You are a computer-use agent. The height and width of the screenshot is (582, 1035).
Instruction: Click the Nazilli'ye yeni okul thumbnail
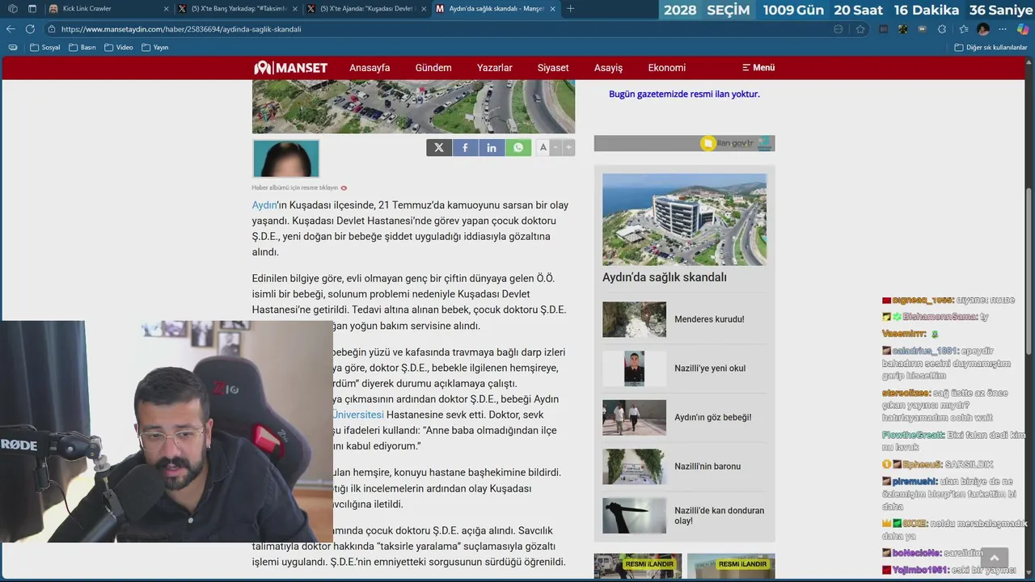coord(634,369)
